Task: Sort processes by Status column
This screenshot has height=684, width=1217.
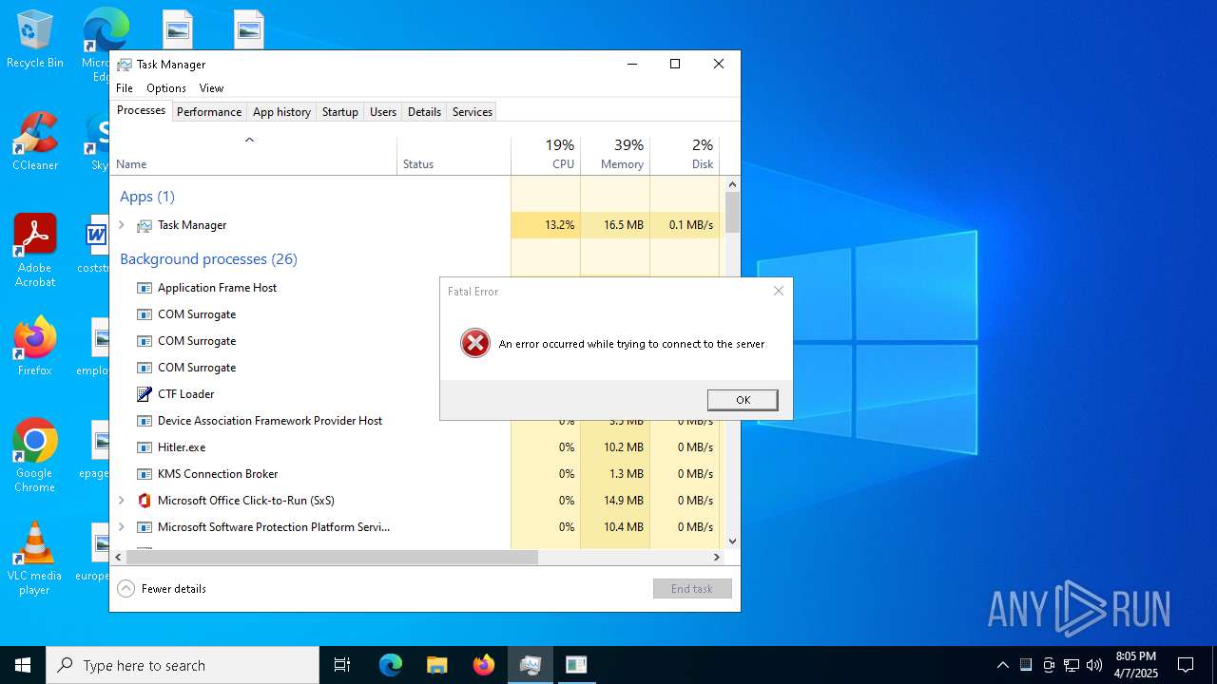Action: coord(454,156)
